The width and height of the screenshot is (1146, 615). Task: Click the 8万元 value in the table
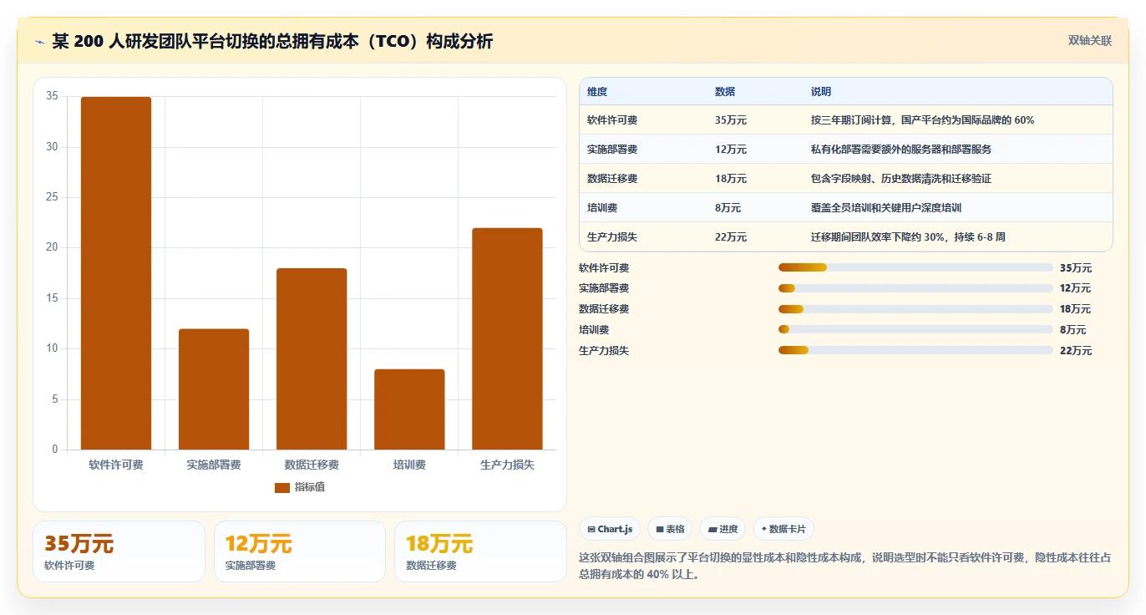pyautogui.click(x=728, y=208)
